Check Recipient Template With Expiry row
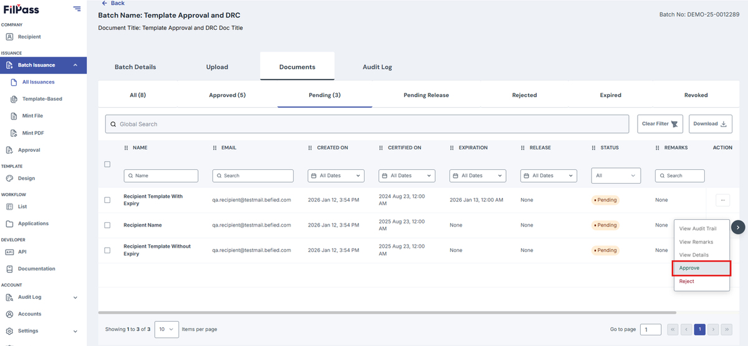Screen dimensions: 748x346 coord(107,200)
